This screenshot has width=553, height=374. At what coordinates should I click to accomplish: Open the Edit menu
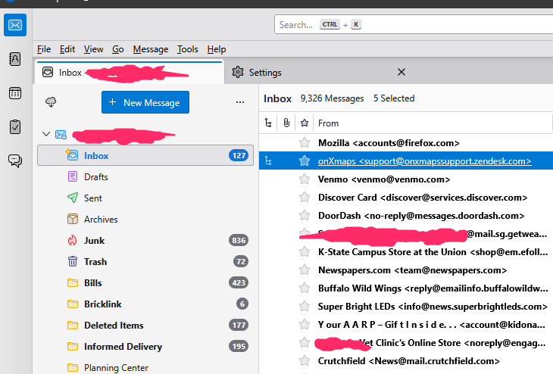[67, 49]
